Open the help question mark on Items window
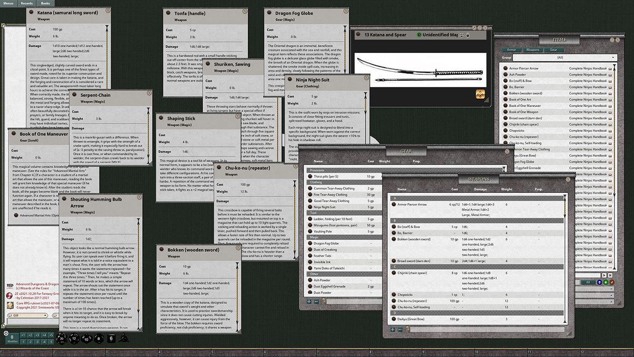This screenshot has height=357, width=634. 611,39
